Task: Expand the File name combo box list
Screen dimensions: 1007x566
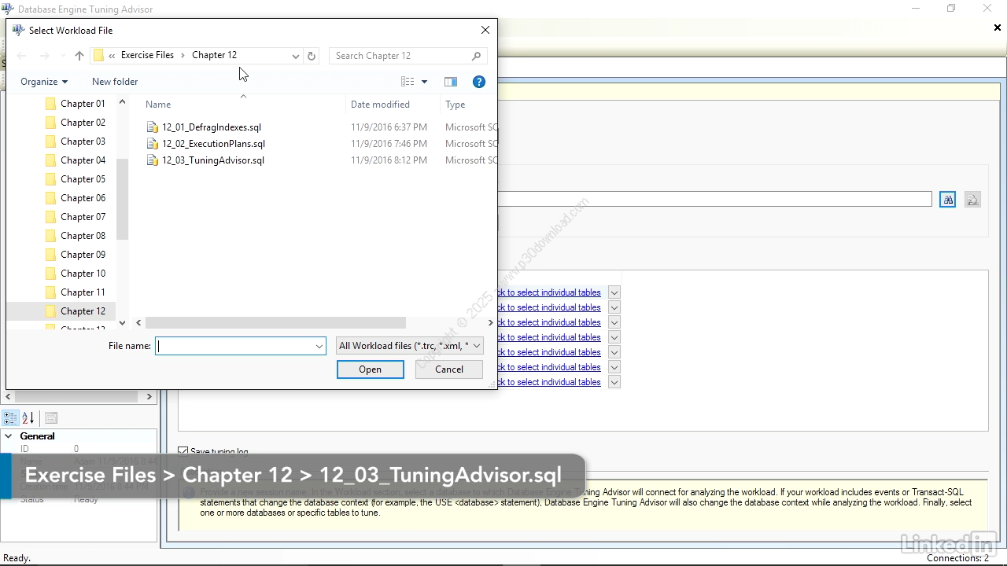Action: tap(319, 346)
